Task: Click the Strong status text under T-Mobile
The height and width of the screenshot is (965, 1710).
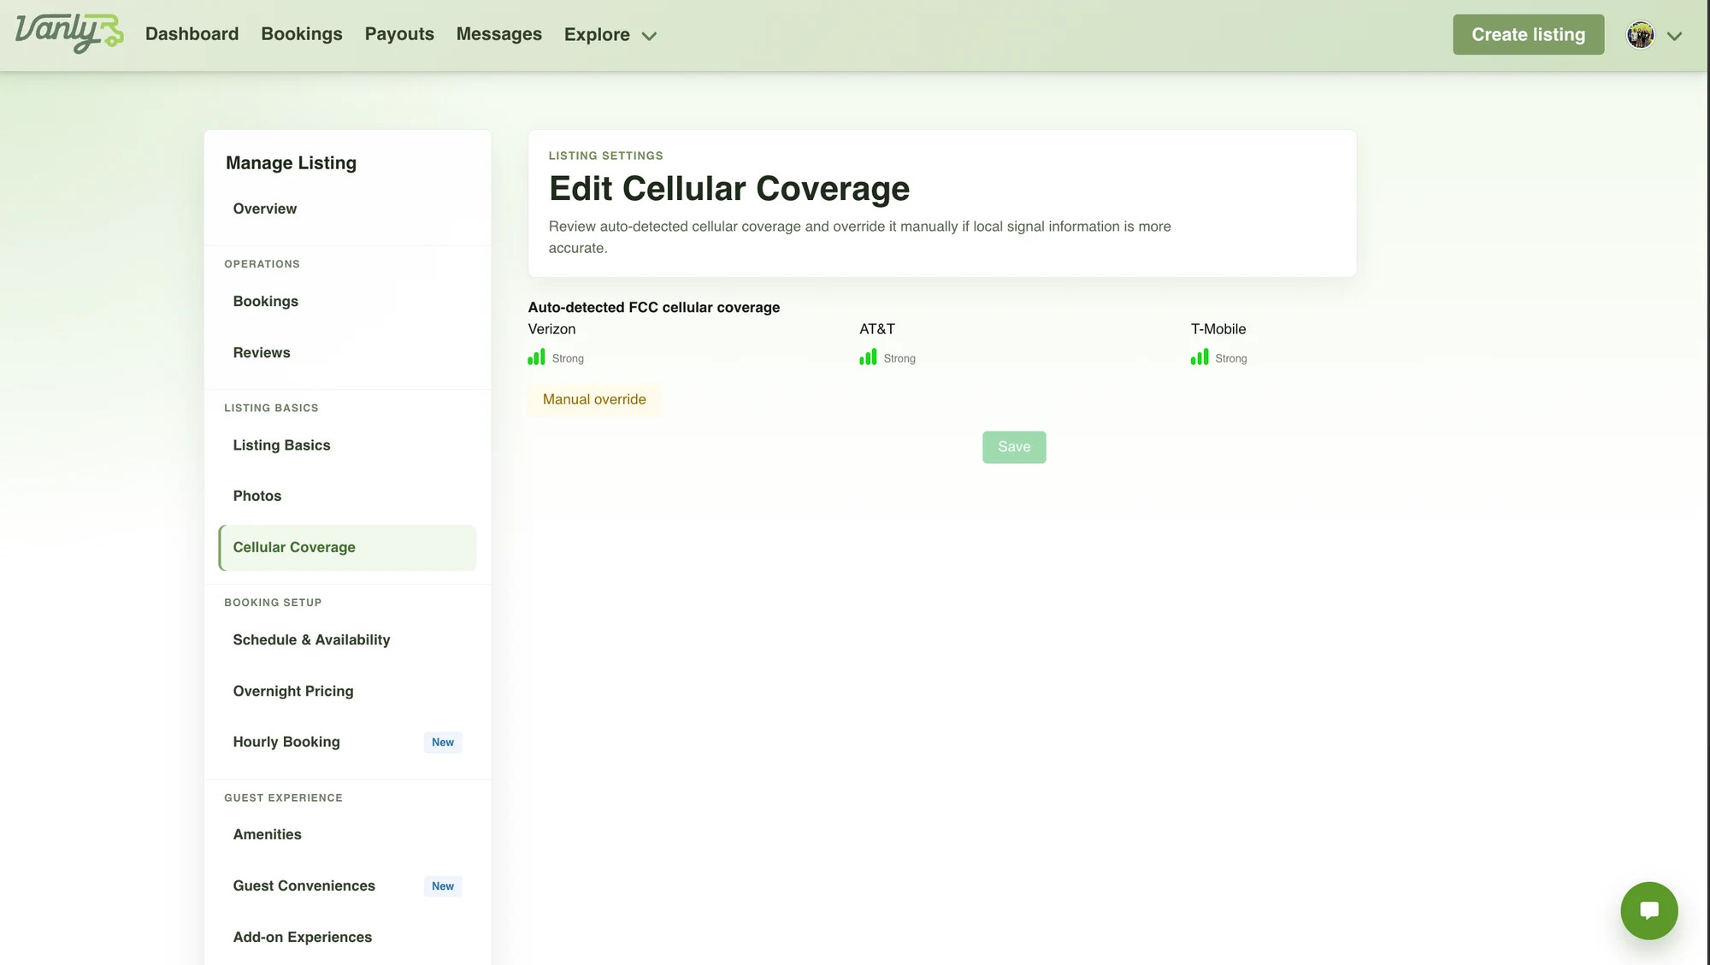Action: pyautogui.click(x=1231, y=359)
